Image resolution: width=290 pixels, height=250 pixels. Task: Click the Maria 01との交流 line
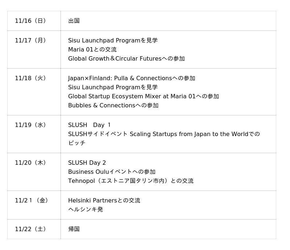(92, 50)
